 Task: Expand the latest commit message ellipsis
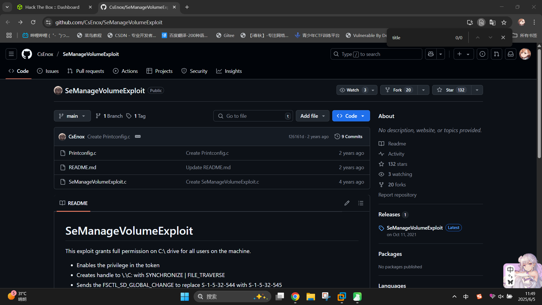point(138,136)
